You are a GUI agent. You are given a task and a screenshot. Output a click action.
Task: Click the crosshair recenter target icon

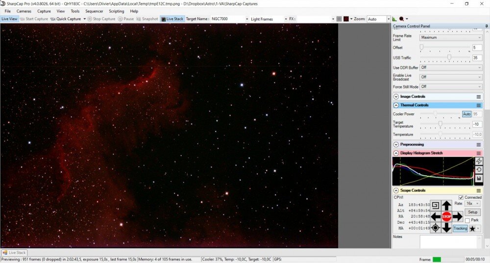435,228
